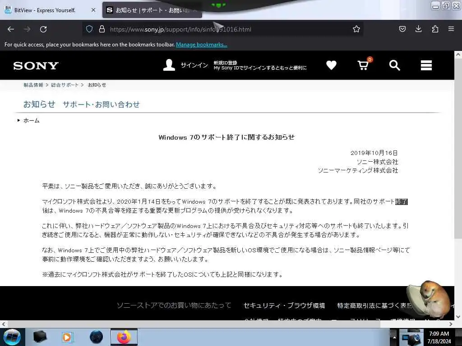Open the extensions puzzle icon
The width and height of the screenshot is (462, 346).
click(x=435, y=29)
